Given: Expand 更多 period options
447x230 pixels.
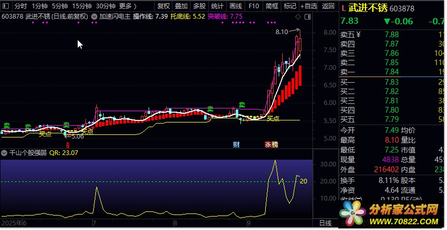Looking at the screenshot, I should point(128,6).
